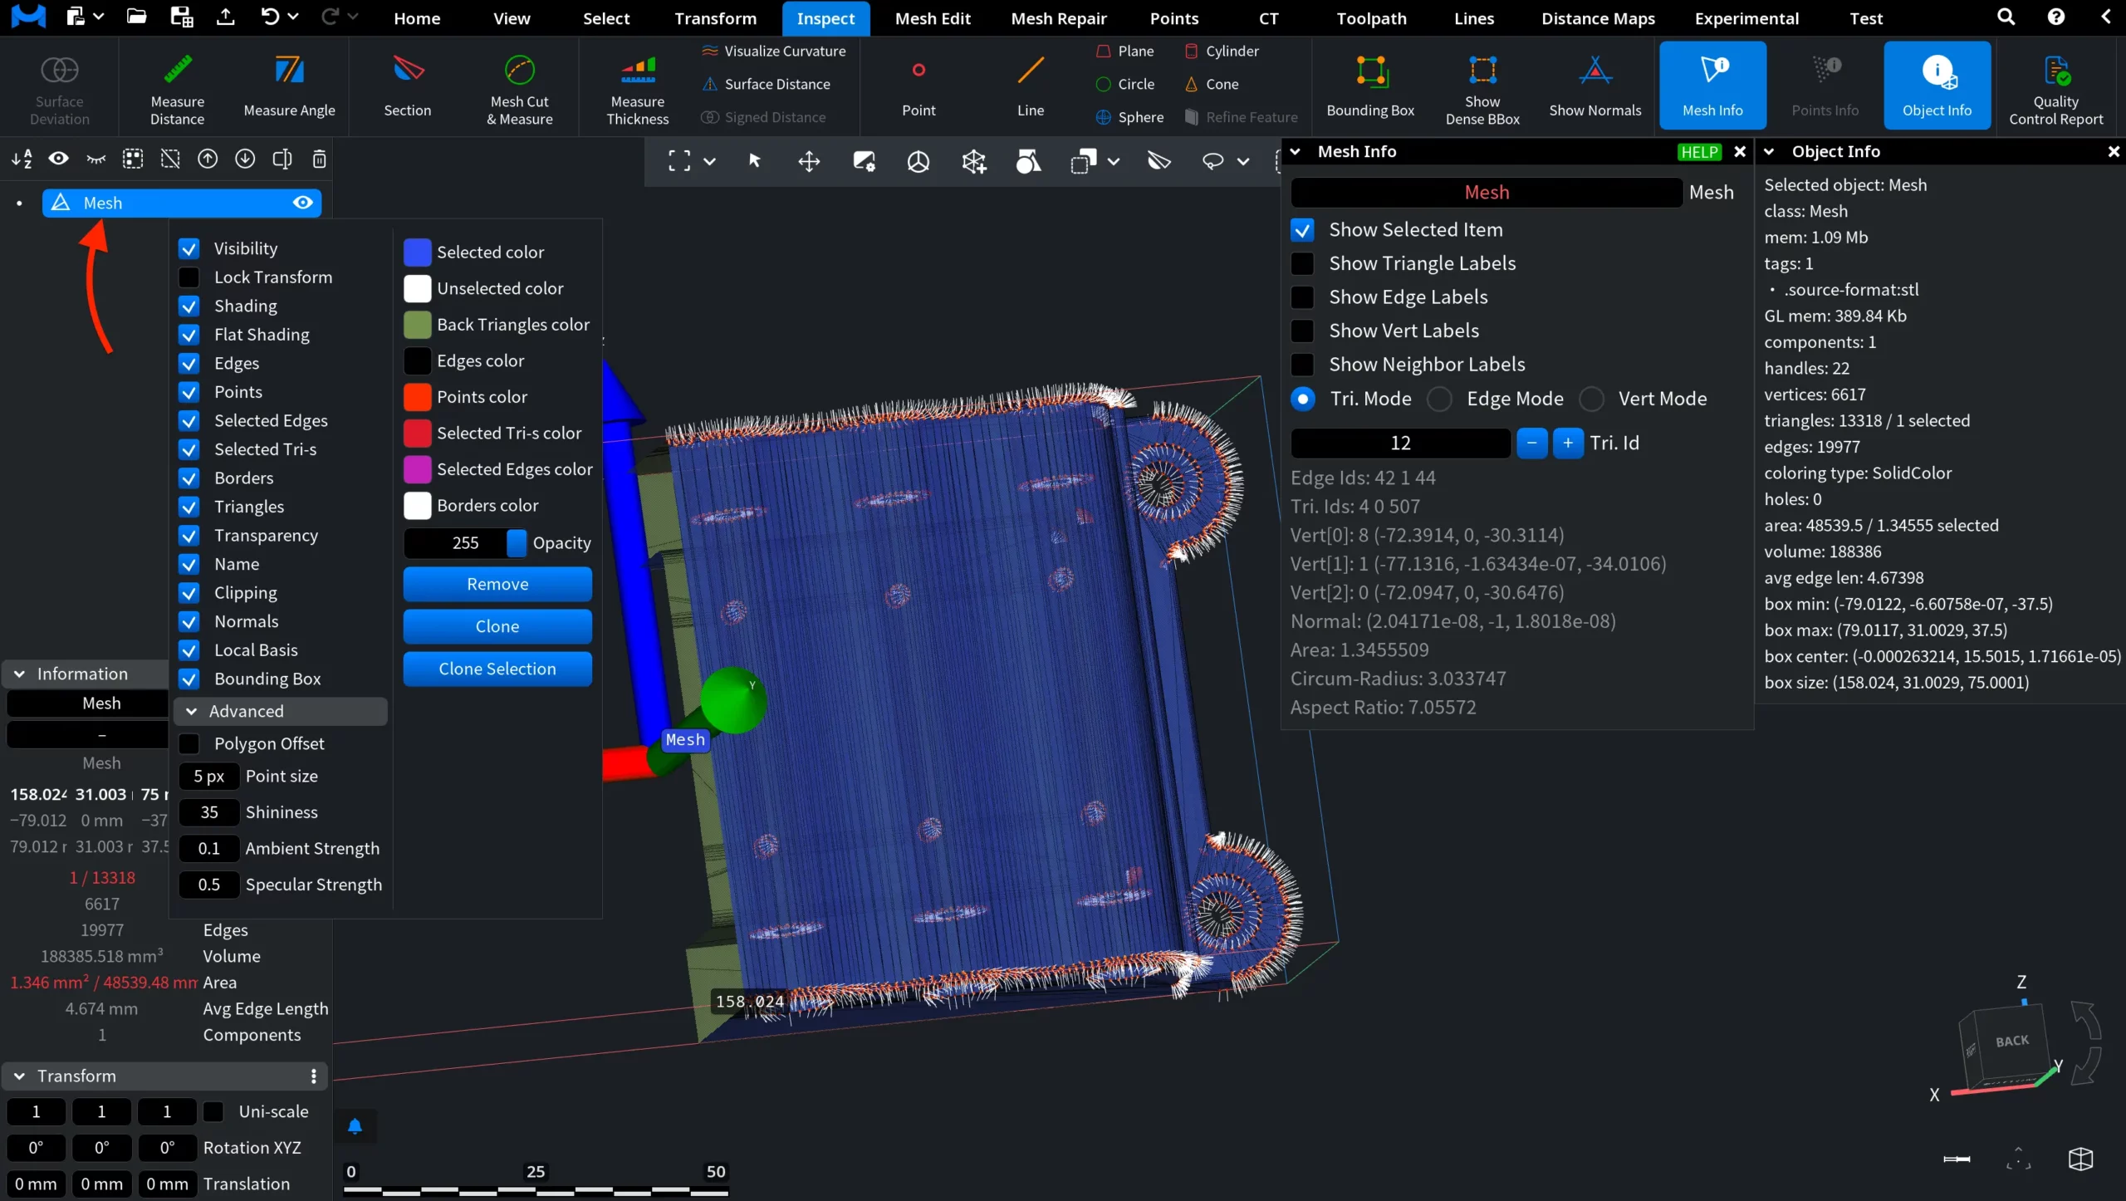Open fit-view dropdown arrow in viewport toolbar
The image size is (2126, 1201).
point(709,162)
